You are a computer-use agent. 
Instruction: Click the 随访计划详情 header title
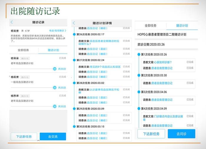pos(102,23)
